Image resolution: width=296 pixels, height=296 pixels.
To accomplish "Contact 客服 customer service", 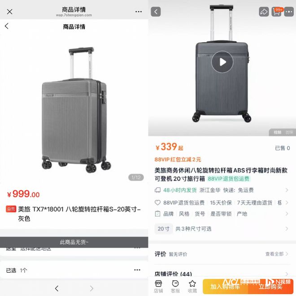I will (x=175, y=286).
